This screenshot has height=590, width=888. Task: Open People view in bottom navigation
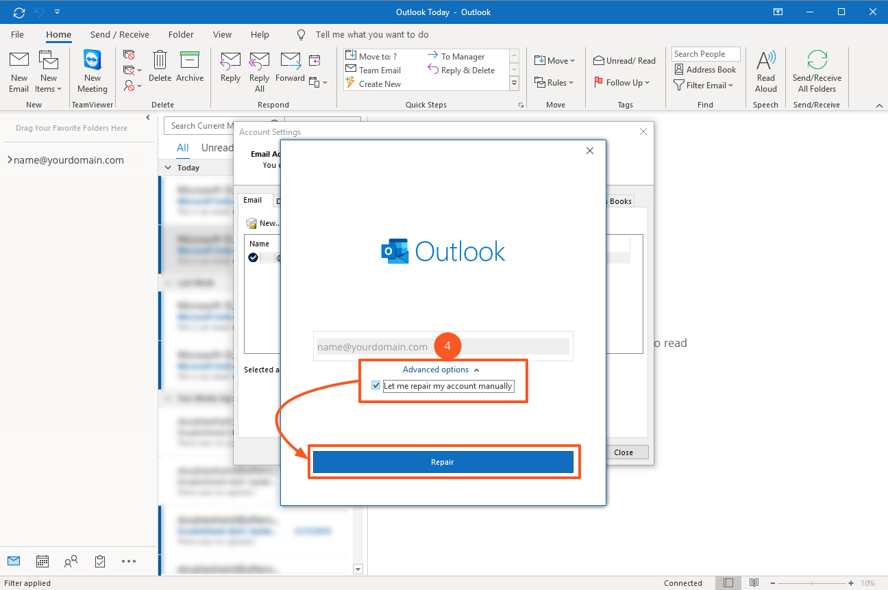(x=71, y=561)
